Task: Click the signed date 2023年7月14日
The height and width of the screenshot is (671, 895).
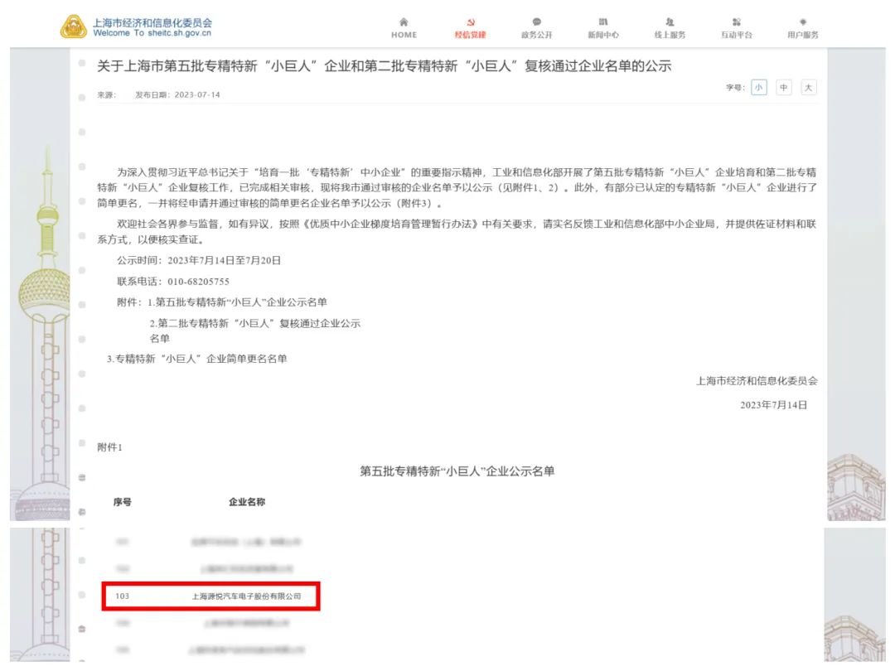Action: [773, 405]
